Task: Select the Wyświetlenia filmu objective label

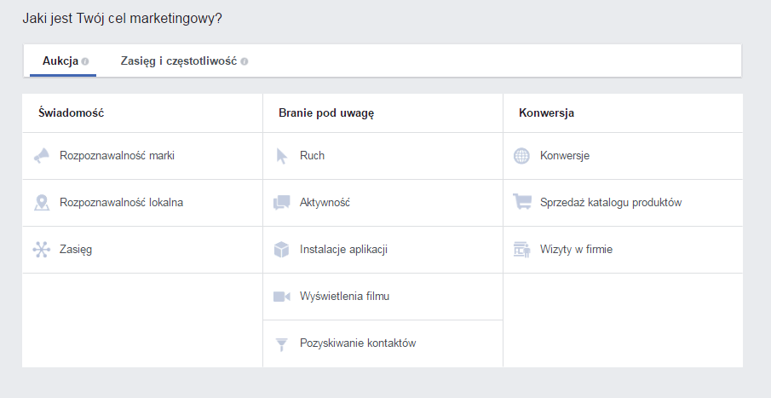Action: click(344, 297)
